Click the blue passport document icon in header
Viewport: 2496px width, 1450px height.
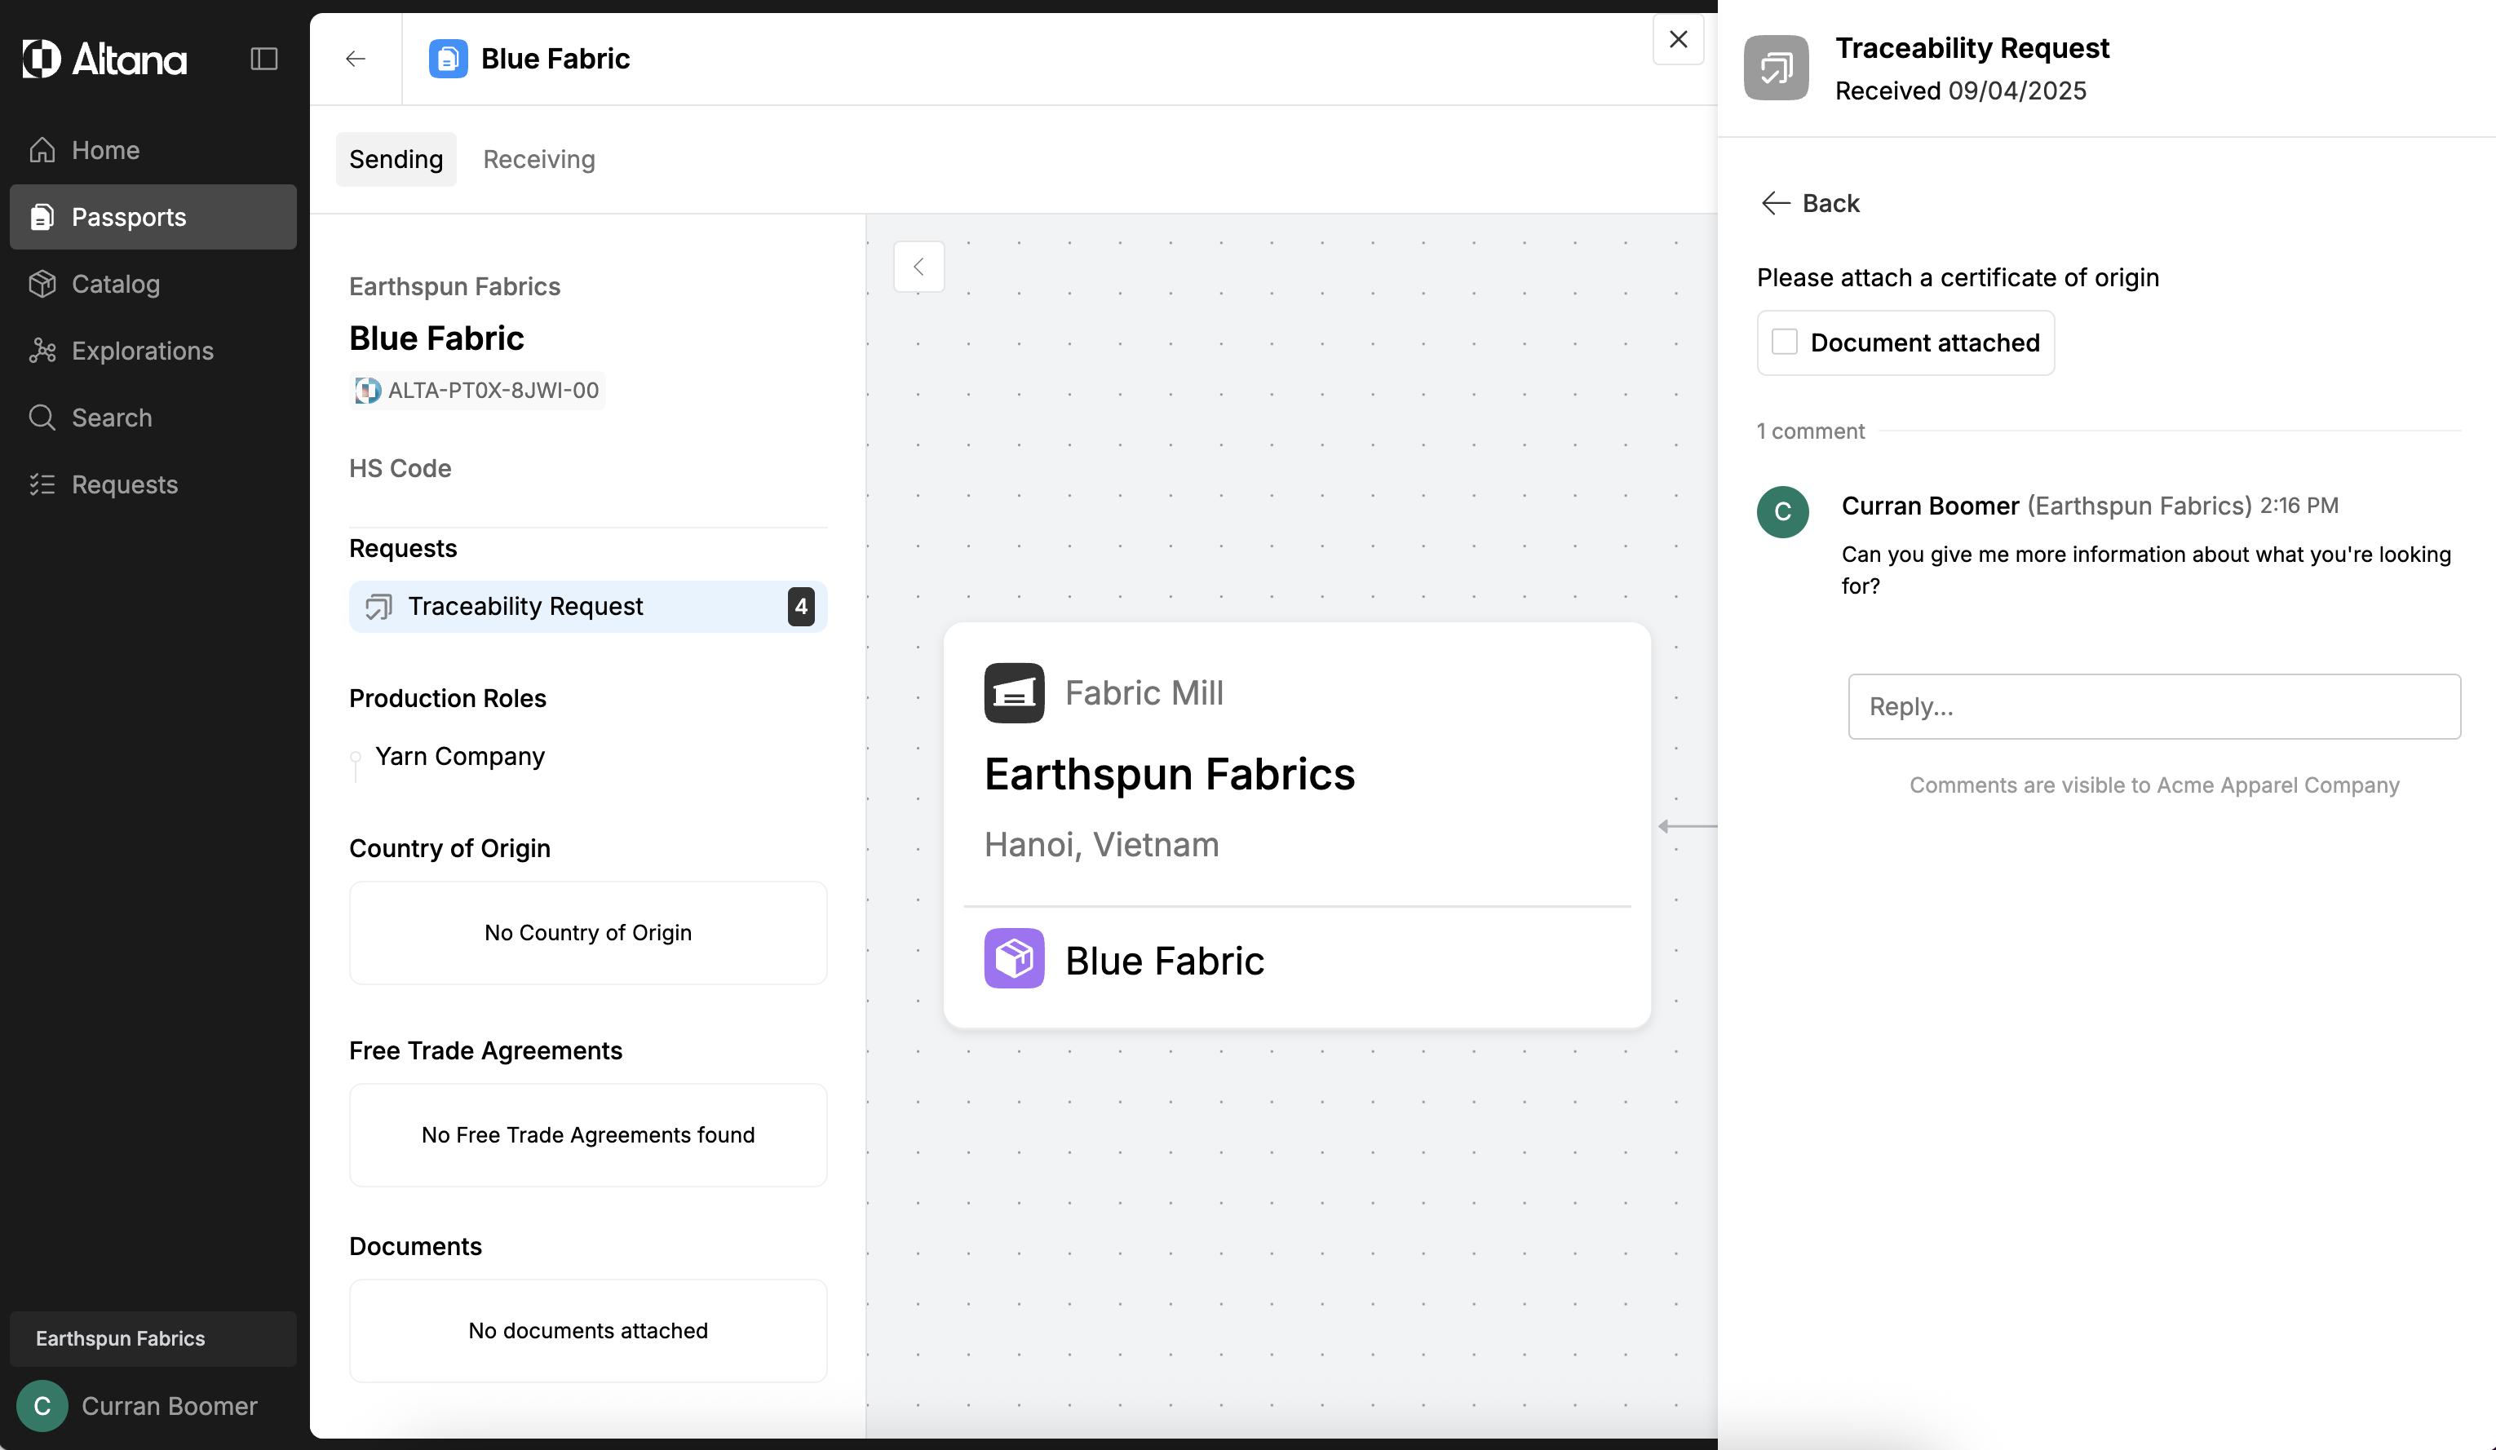point(448,59)
